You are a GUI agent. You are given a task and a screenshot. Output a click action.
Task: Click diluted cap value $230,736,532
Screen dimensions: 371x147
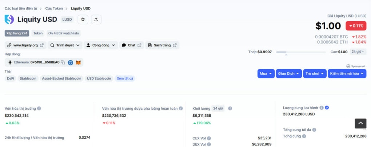[114, 115]
